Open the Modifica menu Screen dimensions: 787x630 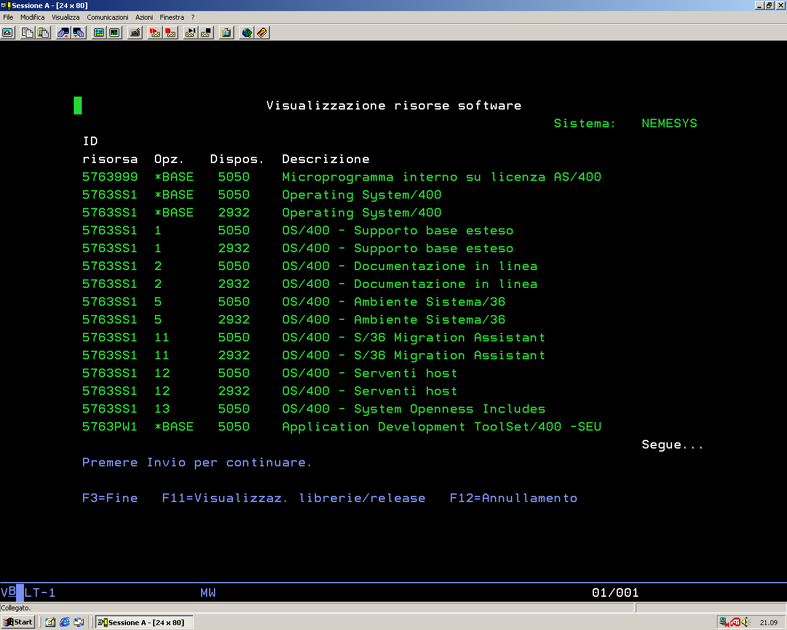click(x=33, y=17)
